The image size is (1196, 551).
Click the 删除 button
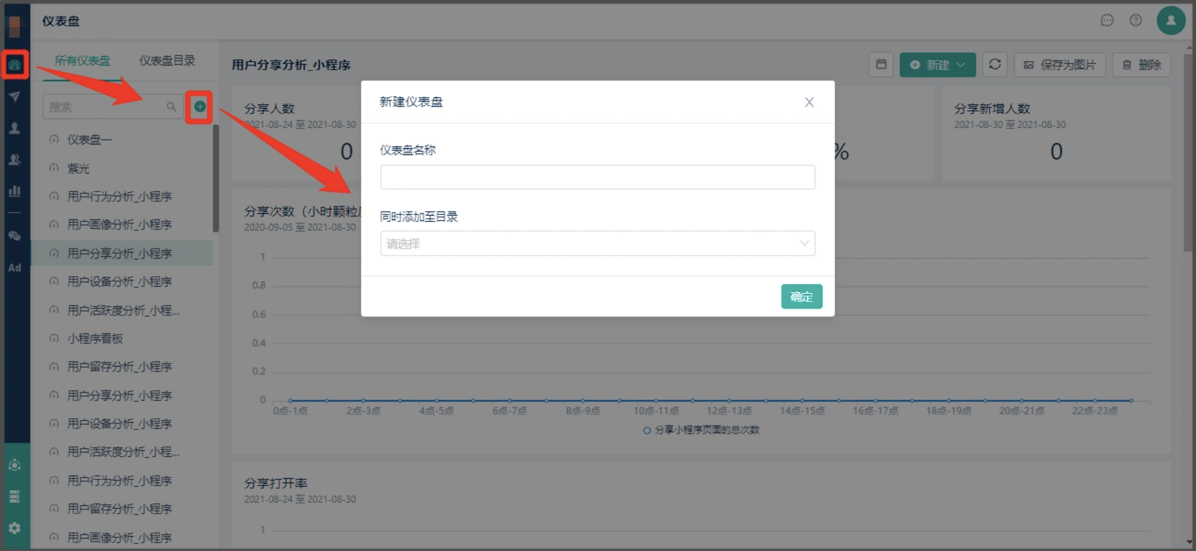[1141, 64]
